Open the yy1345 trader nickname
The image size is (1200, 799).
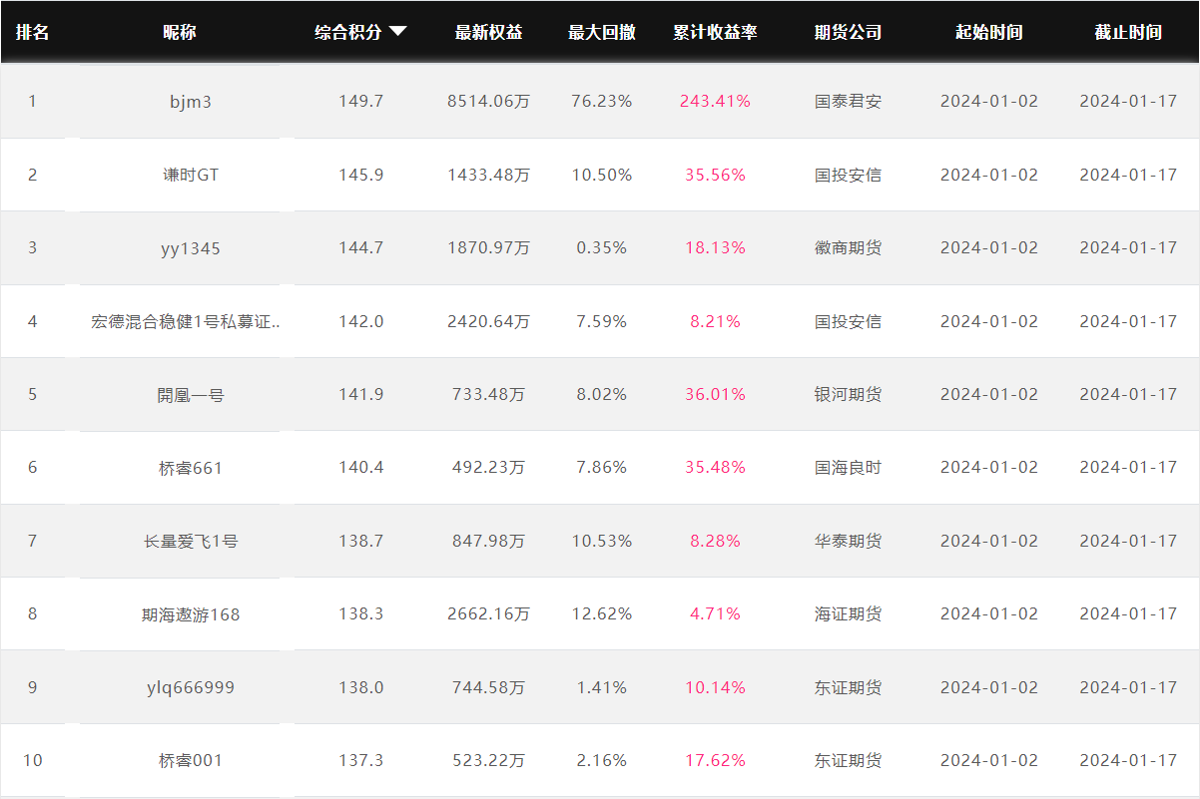pos(191,248)
